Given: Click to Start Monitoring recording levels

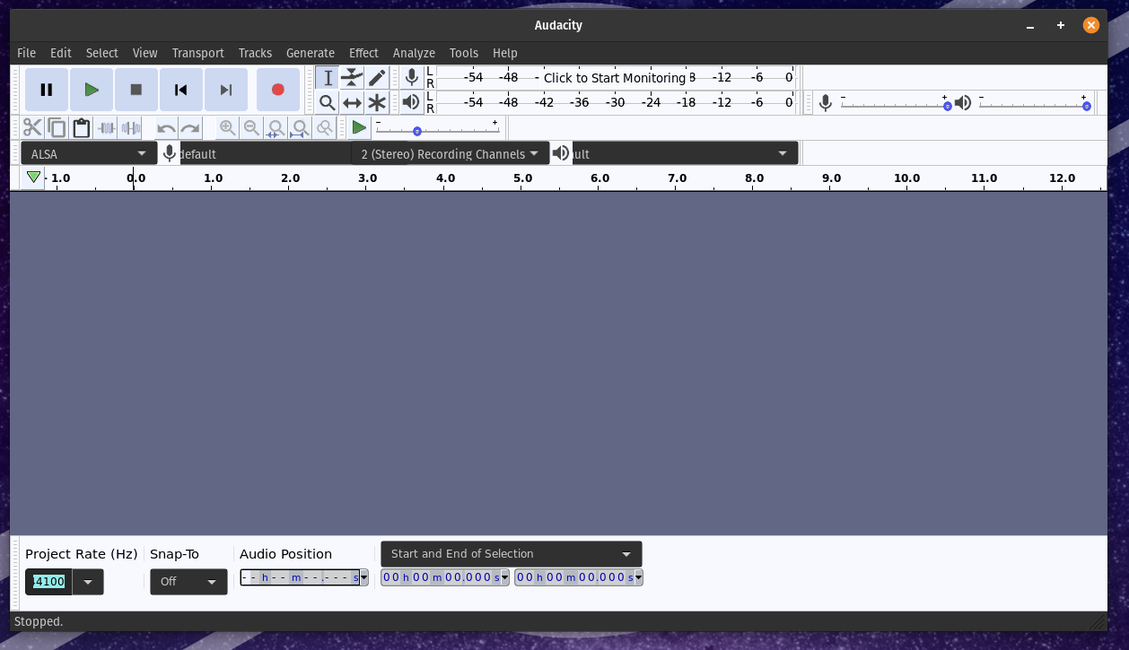Looking at the screenshot, I should click(616, 78).
